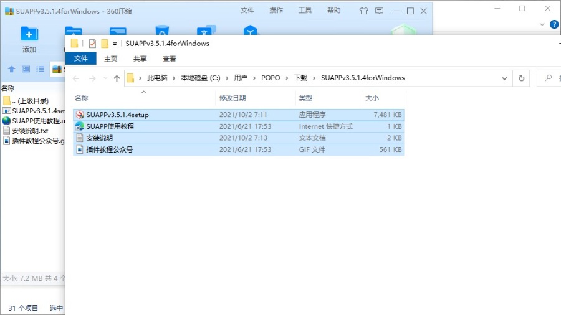
Task: Sort by 类型 column in Explorer
Action: pyautogui.click(x=328, y=98)
